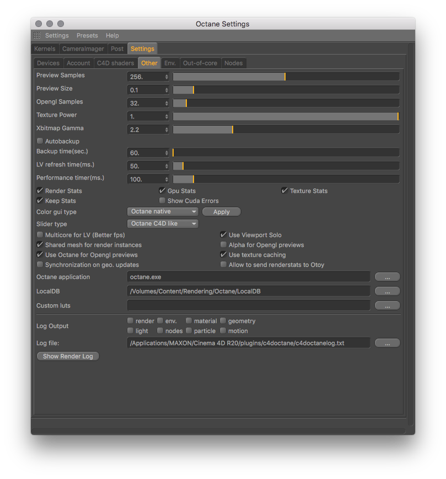
Task: Click the LV refresh time stepper arrows
Action: tap(166, 166)
